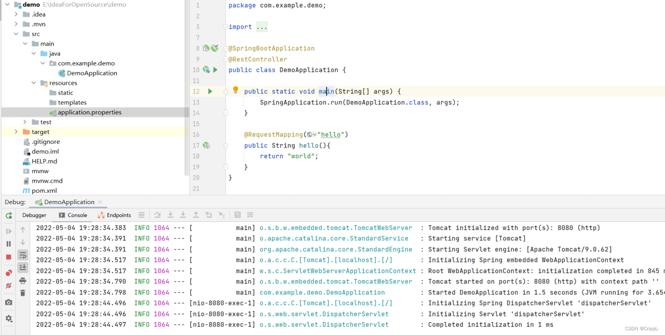The height and width of the screenshot is (335, 665).
Task: Toggle soft-wrap in console
Action: 23,255
